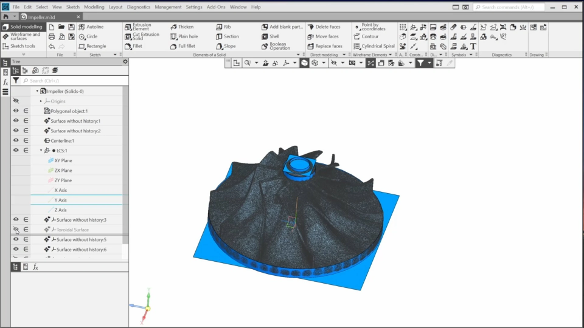Open the Diagnostics menu
Image resolution: width=584 pixels, height=328 pixels.
[x=139, y=7]
